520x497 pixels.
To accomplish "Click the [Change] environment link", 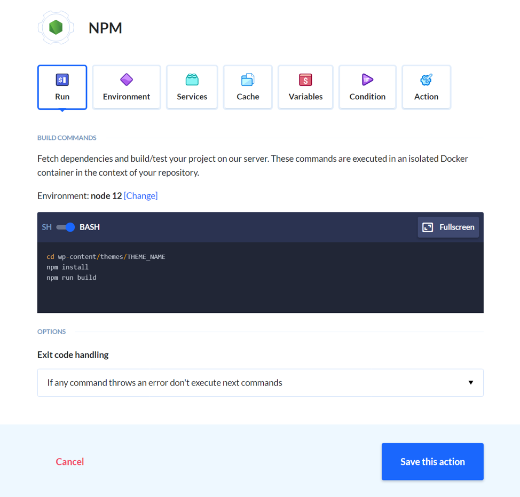I will pos(141,196).
